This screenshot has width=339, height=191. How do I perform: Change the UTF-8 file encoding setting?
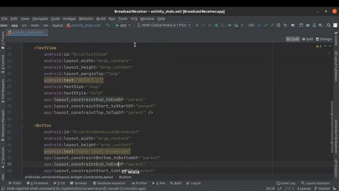tap(289, 189)
